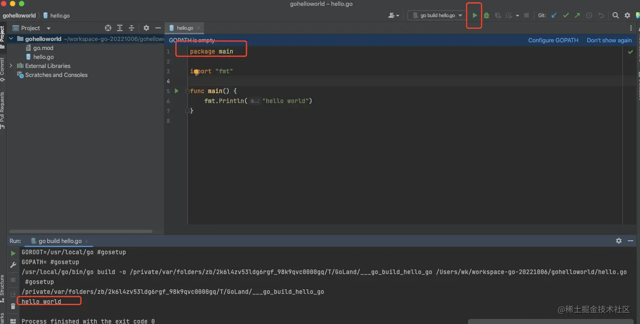Screen dimensions: 640x324
Task: Show intention lightbulb on the import line
Action: click(x=196, y=72)
